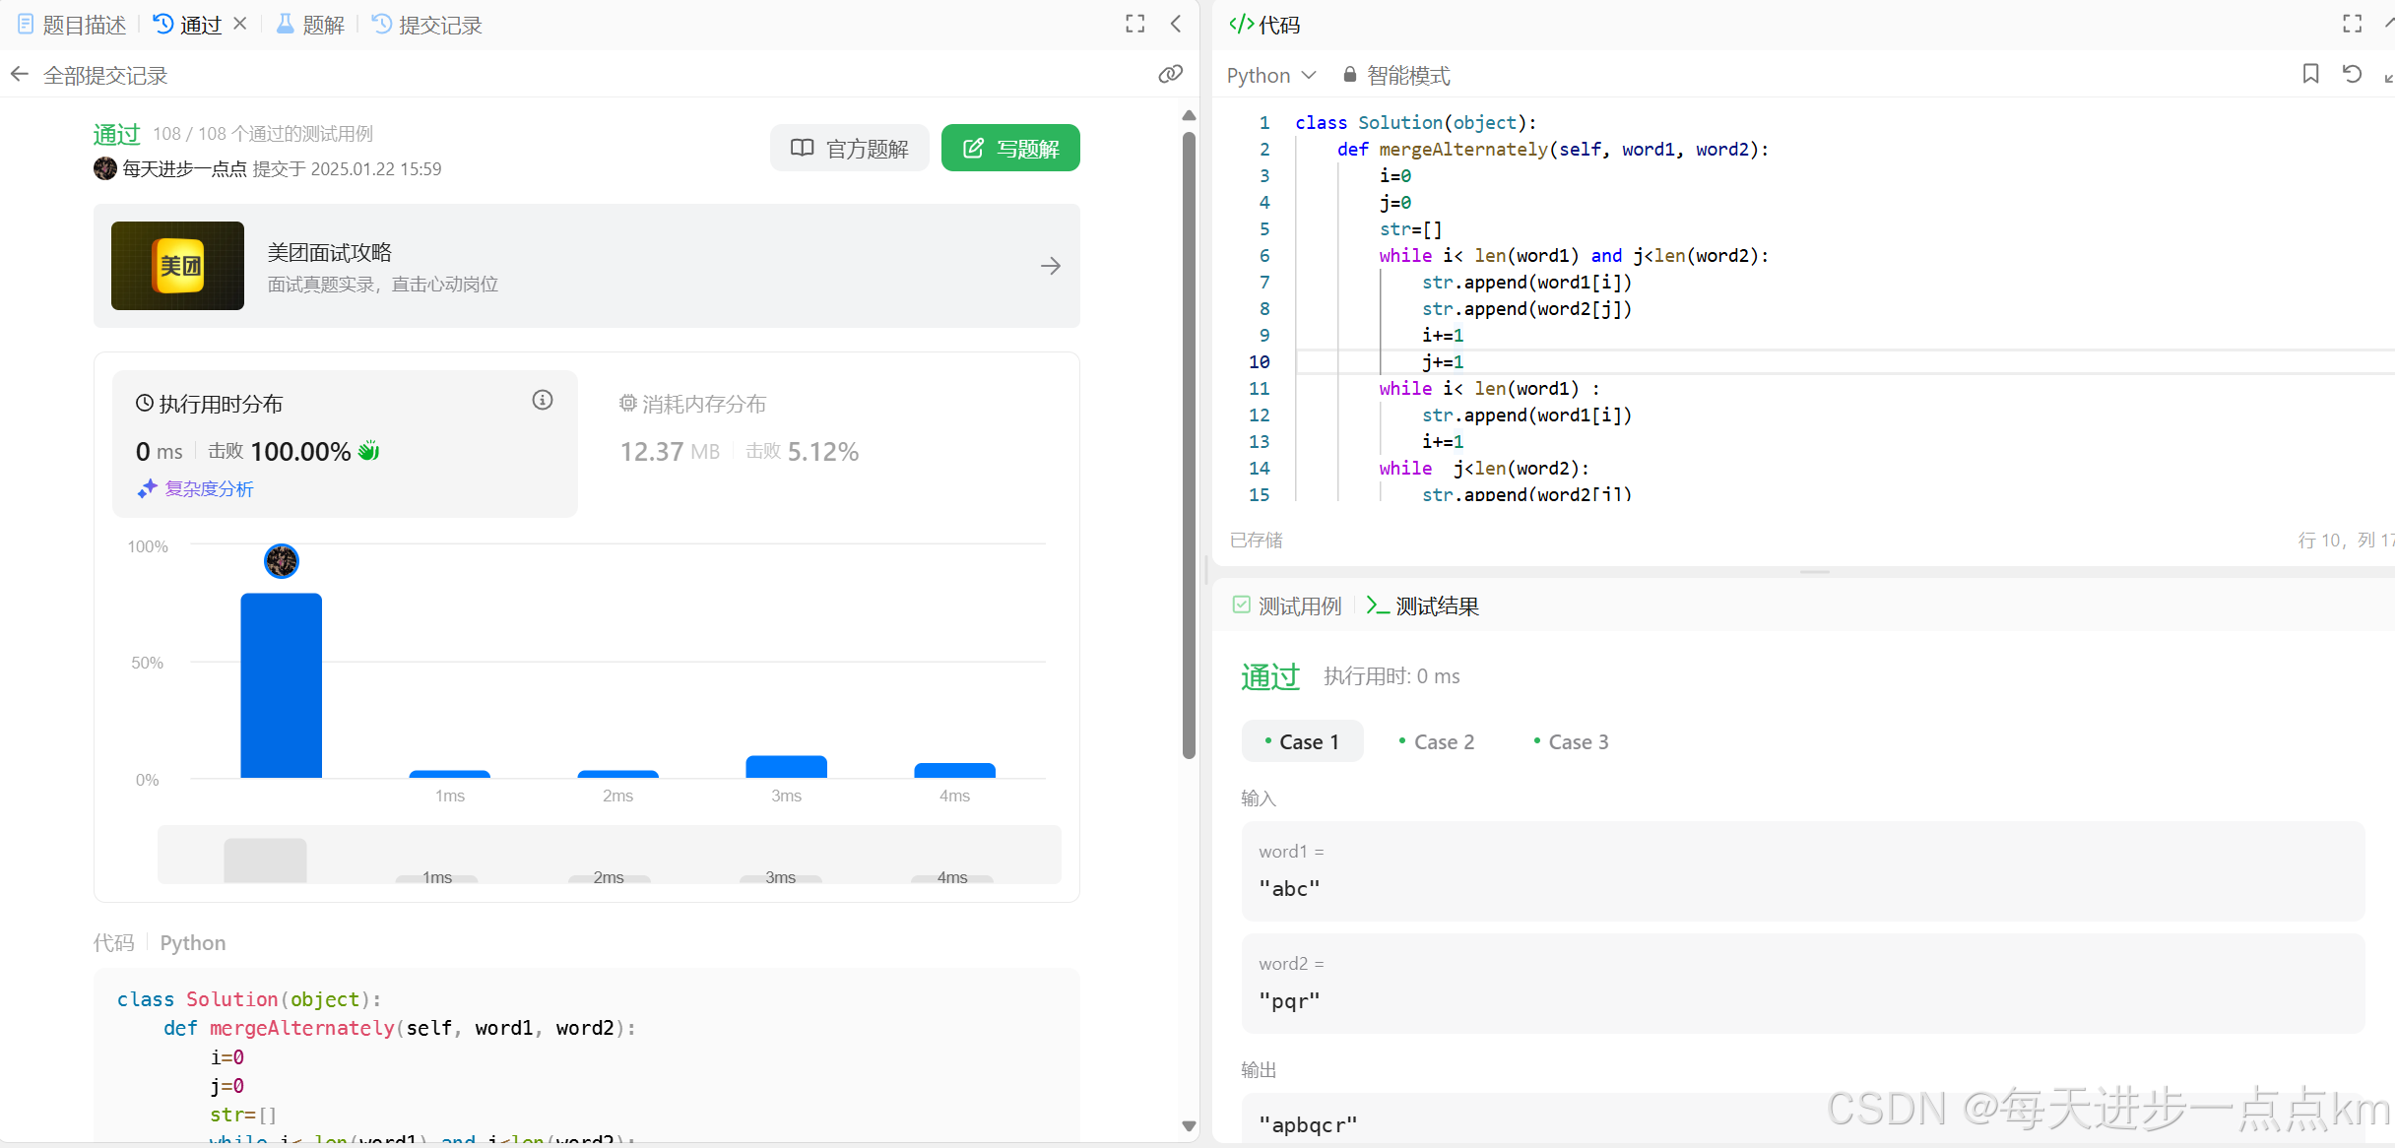Viewport: 2395px width, 1148px height.
Task: Click the 写题解 green button
Action: tap(1010, 149)
